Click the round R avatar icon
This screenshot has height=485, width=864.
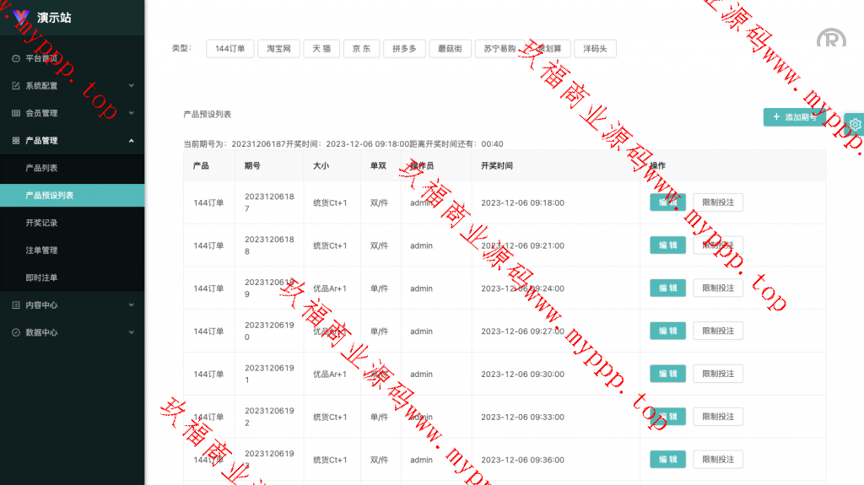tap(831, 39)
